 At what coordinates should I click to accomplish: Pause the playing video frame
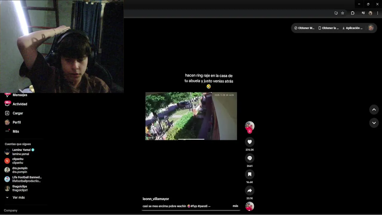coord(191,116)
